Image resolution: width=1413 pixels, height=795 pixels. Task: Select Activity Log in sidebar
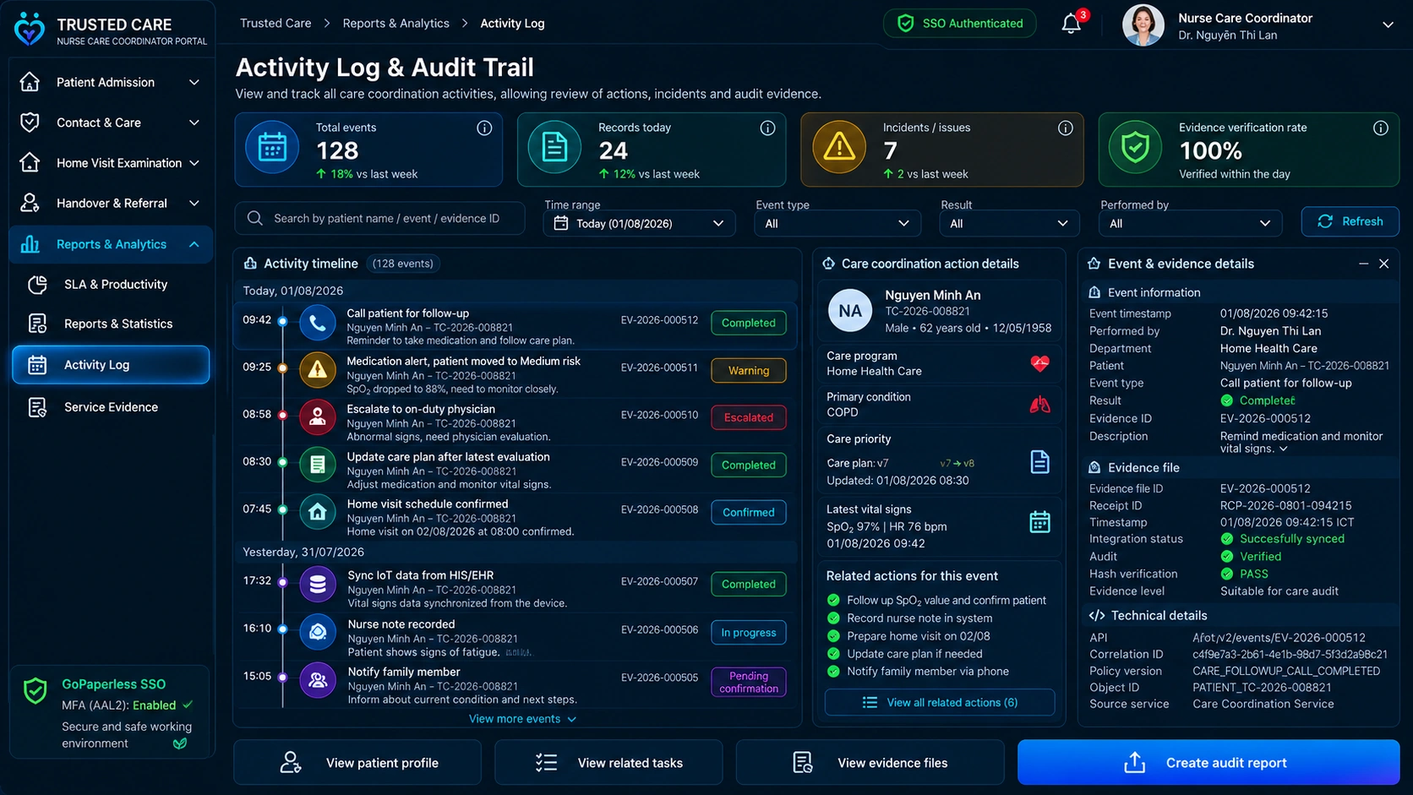111,365
